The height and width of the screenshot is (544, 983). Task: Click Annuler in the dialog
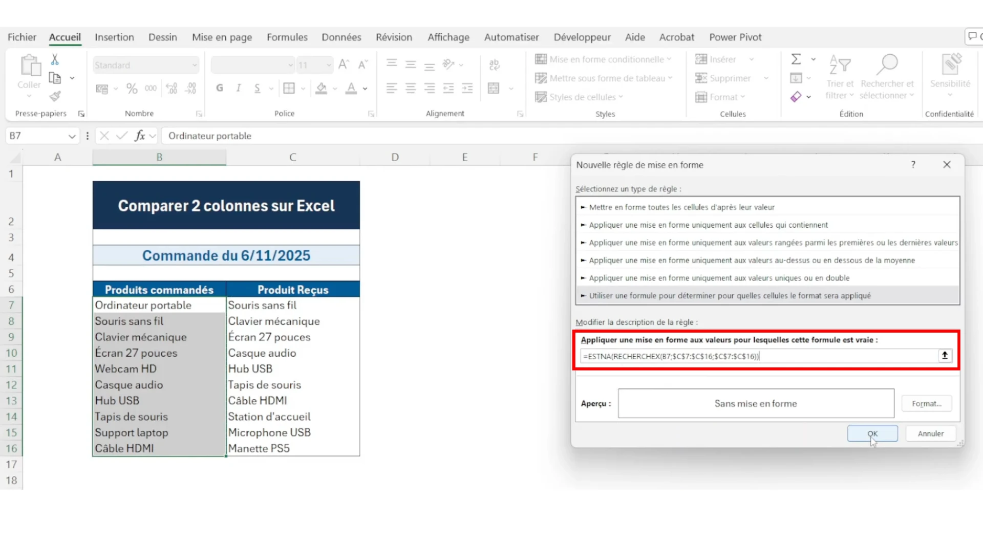click(930, 433)
